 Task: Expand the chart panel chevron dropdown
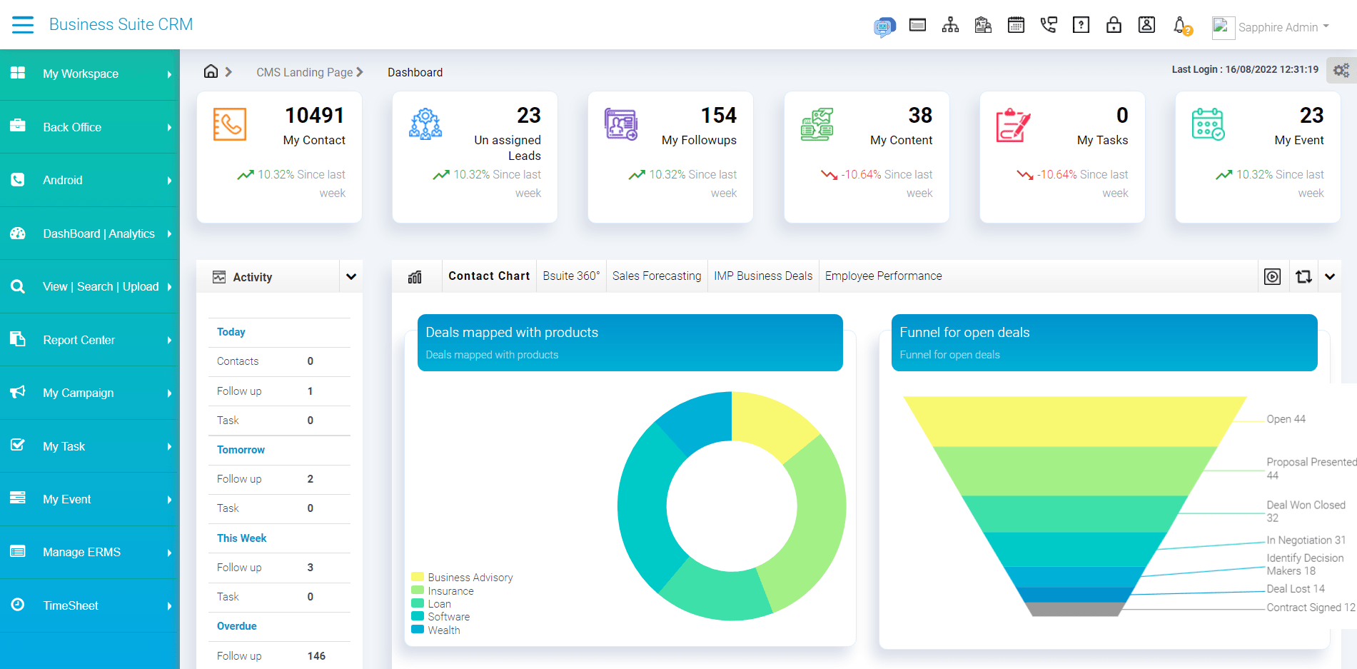pos(1330,277)
